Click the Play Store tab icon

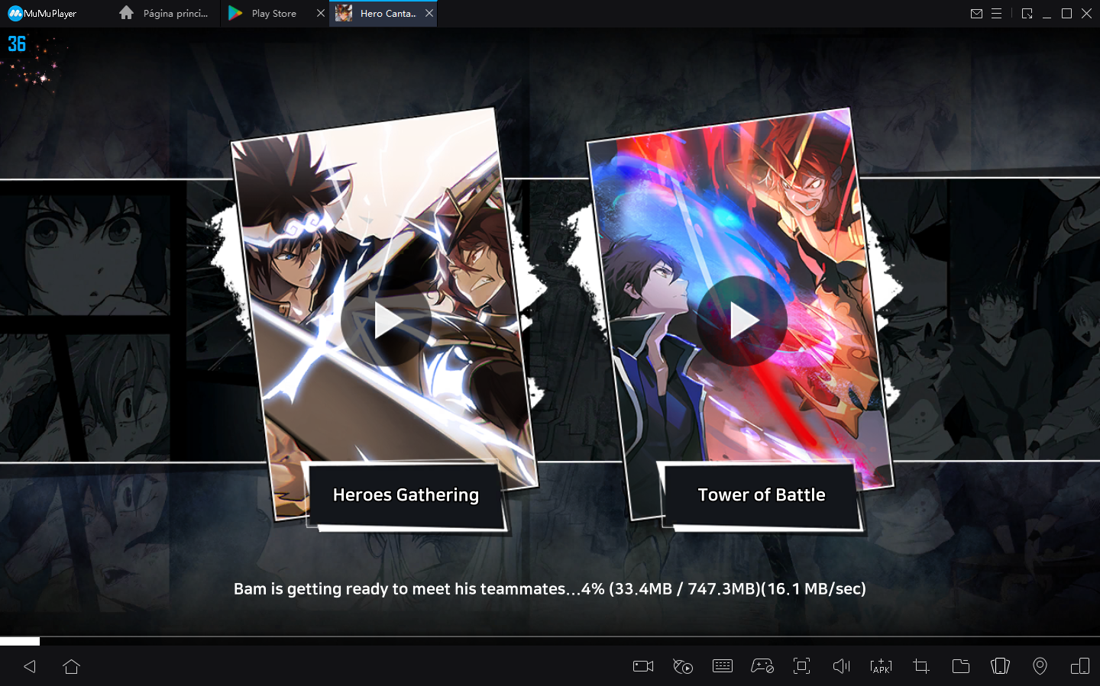pos(235,13)
